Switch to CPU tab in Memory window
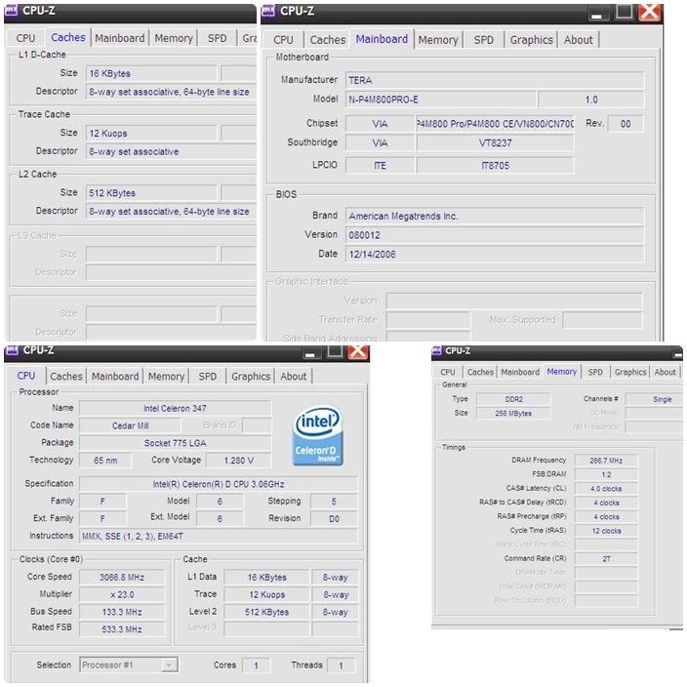 447,372
